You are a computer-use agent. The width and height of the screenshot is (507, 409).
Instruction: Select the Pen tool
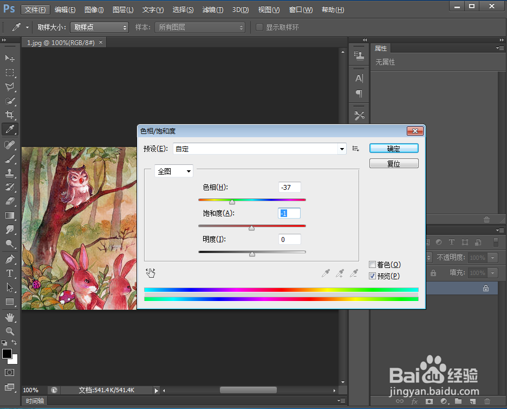tap(10, 259)
